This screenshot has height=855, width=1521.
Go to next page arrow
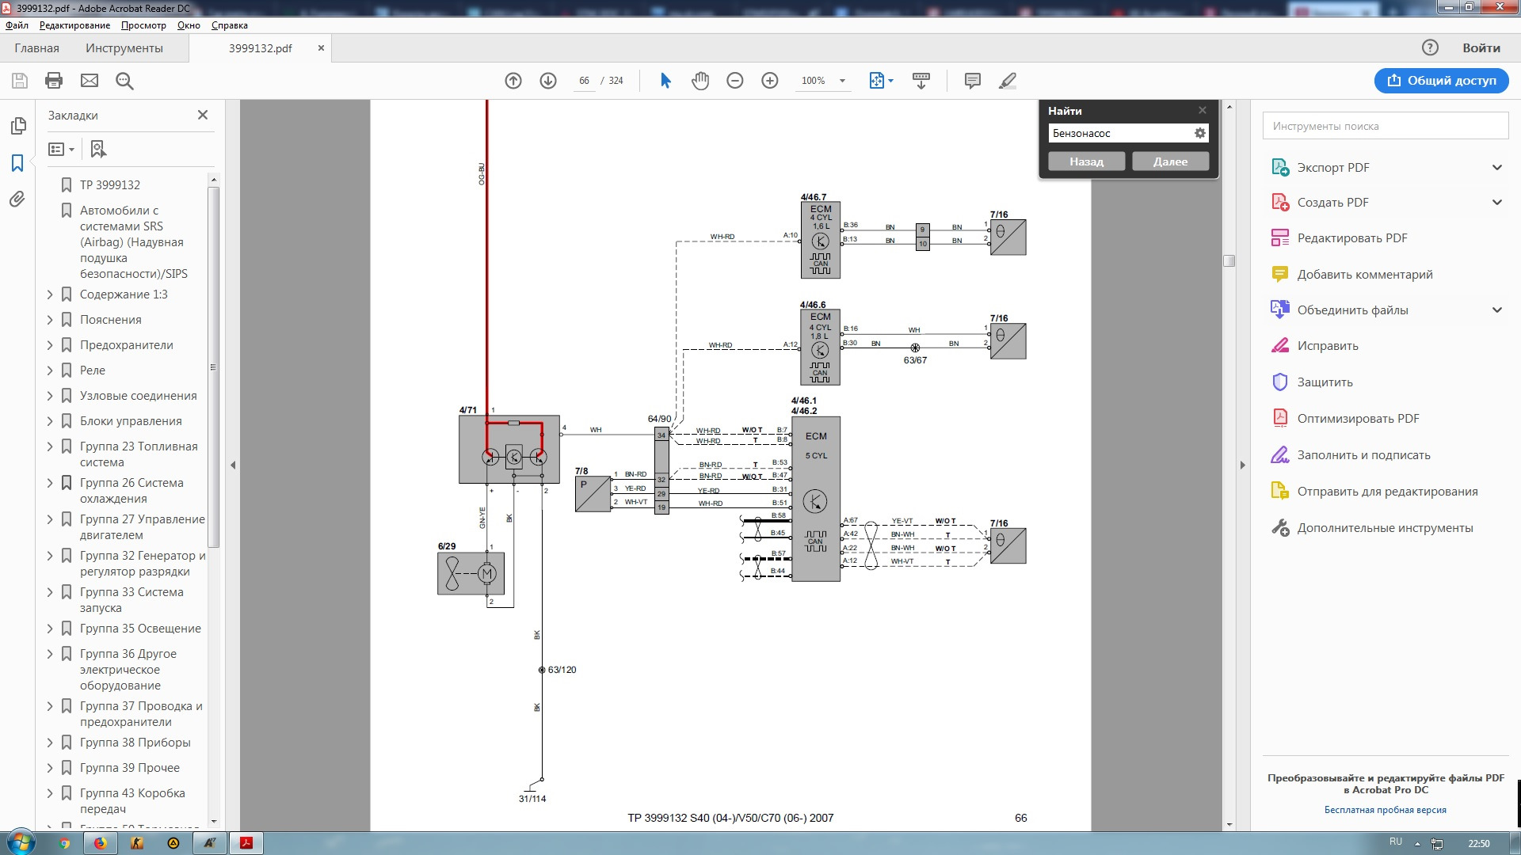pos(548,81)
